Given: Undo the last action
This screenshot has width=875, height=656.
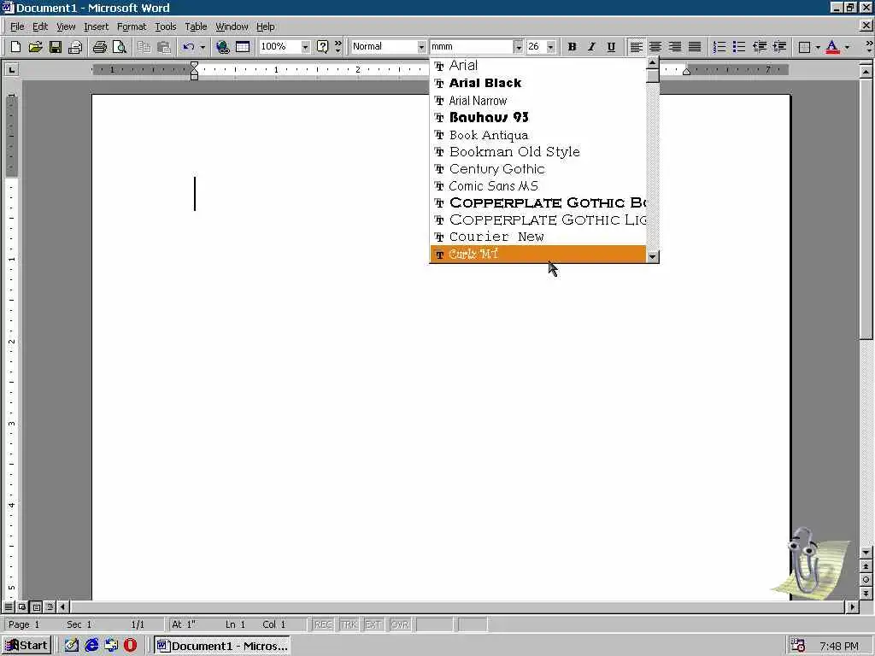Looking at the screenshot, I should [189, 47].
